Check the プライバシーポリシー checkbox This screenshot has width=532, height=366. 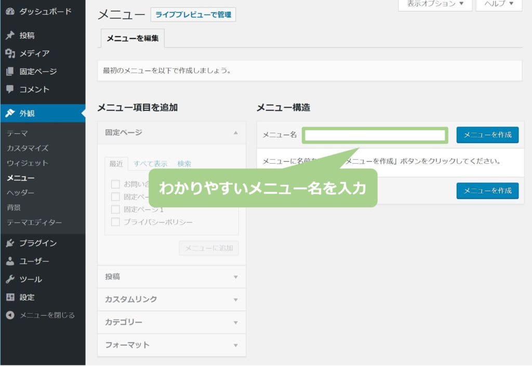(x=115, y=222)
